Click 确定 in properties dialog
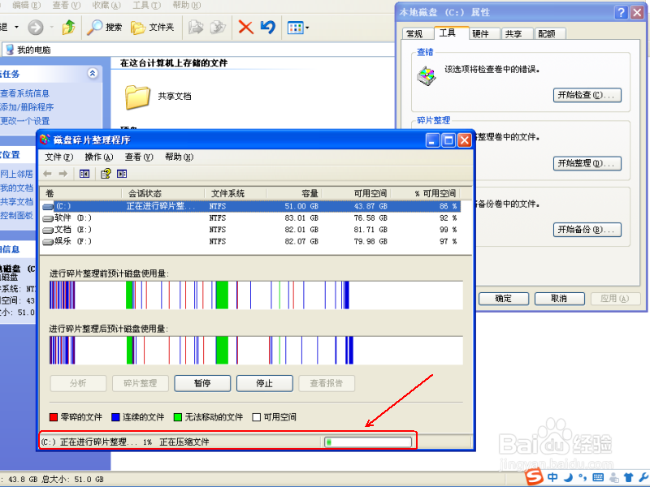This screenshot has height=487, width=650. (504, 299)
